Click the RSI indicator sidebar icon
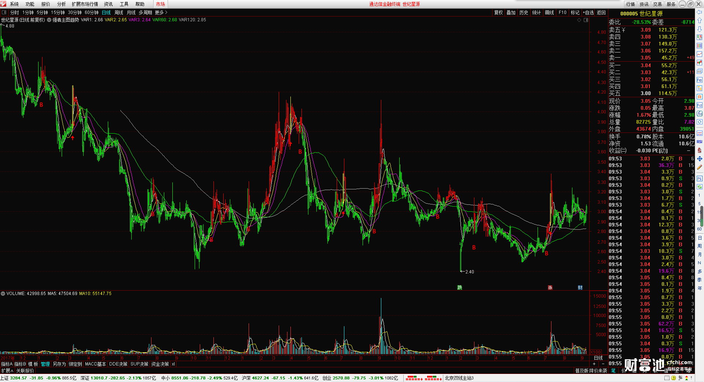This screenshot has width=704, height=382. tap(699, 142)
